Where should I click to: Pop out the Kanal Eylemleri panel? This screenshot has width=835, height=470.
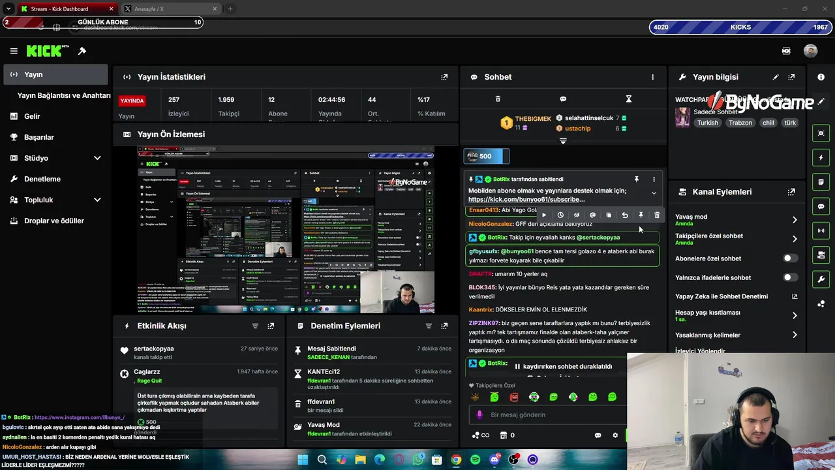(791, 192)
